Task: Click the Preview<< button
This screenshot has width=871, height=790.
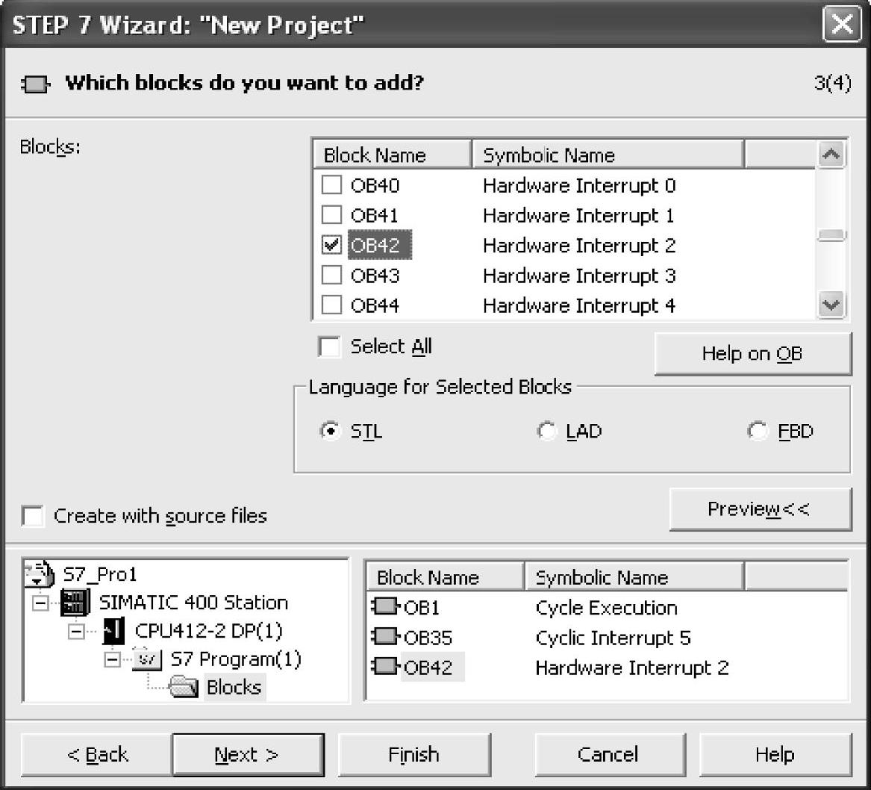Action: click(760, 509)
